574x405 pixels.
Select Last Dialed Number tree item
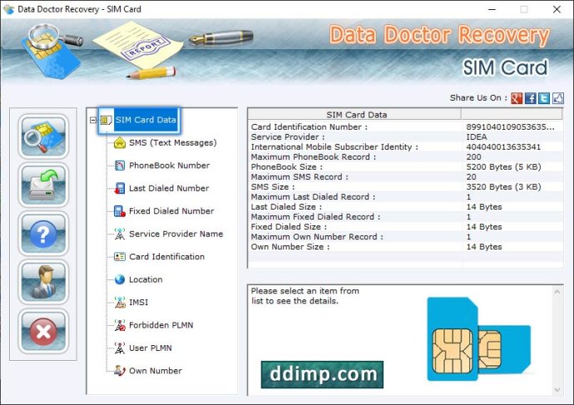[x=169, y=189]
